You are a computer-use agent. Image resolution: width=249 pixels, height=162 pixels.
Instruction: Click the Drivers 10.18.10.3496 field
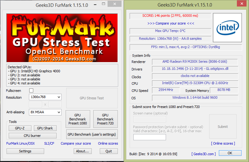pos(195,69)
